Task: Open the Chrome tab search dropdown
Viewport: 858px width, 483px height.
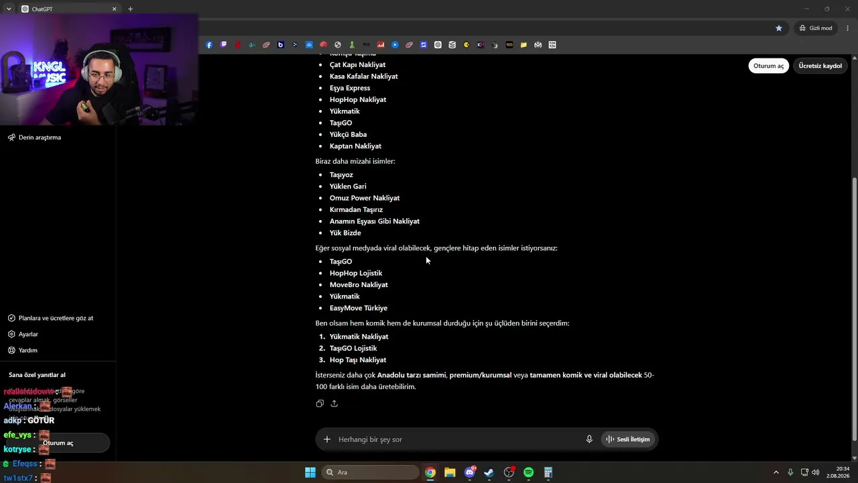Action: pyautogui.click(x=9, y=9)
